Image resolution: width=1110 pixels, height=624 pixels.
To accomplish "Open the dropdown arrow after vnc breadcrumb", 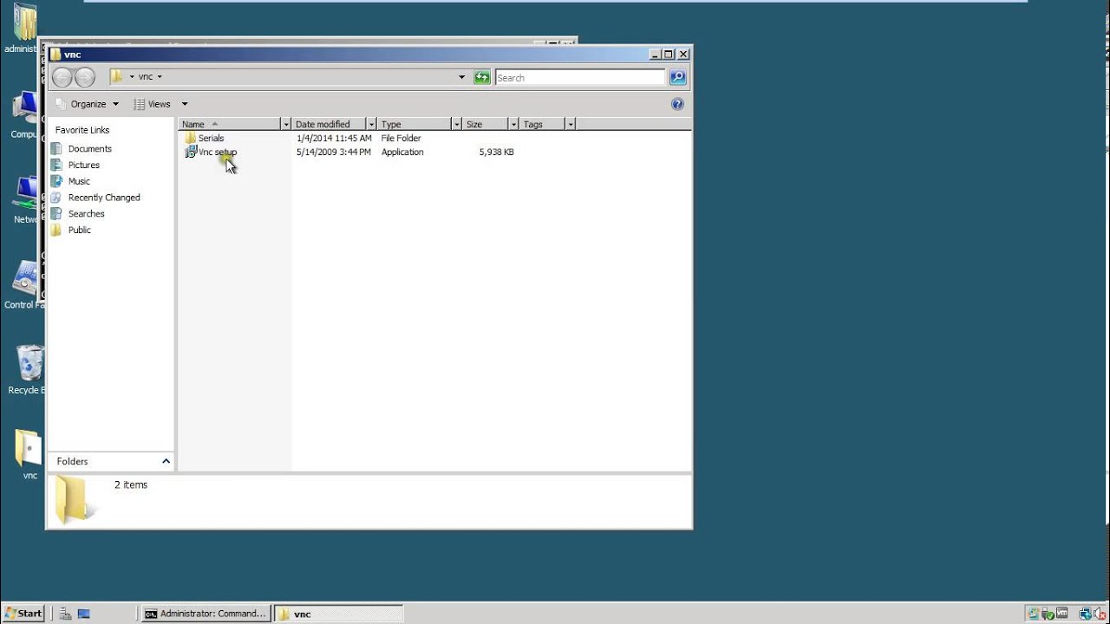I will (x=160, y=77).
